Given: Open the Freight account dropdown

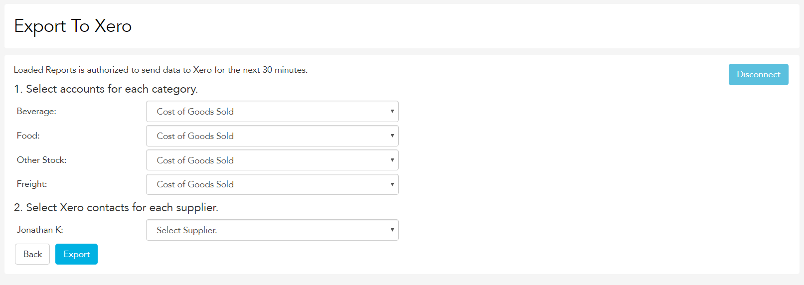Looking at the screenshot, I should coord(272,184).
